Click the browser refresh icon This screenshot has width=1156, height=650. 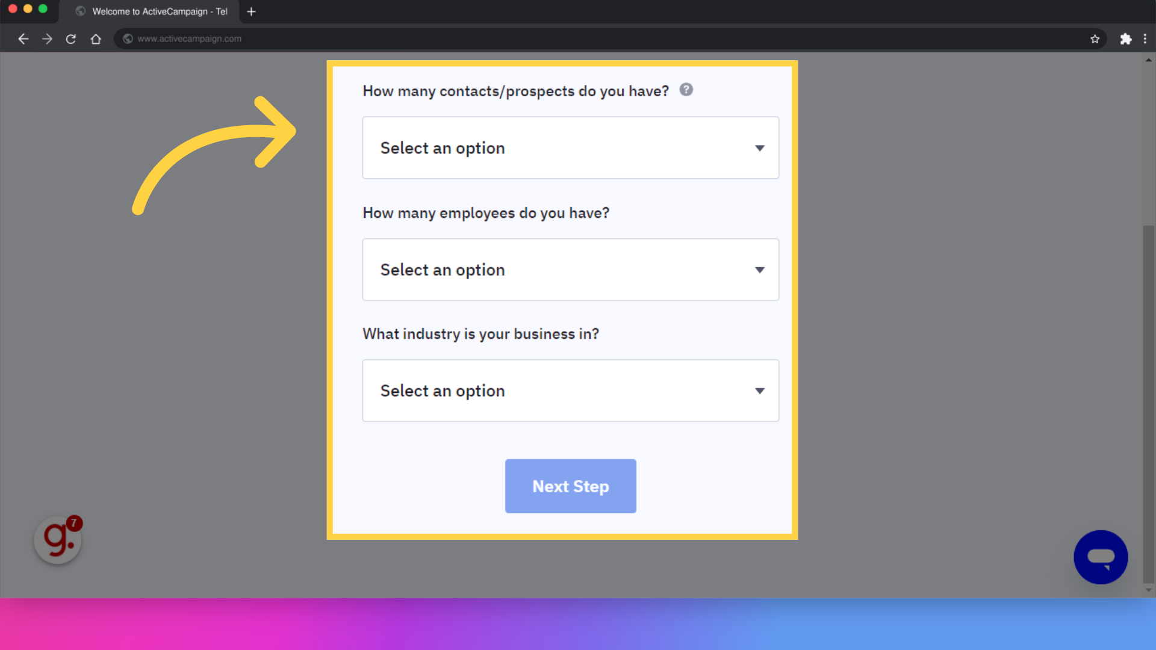click(x=70, y=38)
